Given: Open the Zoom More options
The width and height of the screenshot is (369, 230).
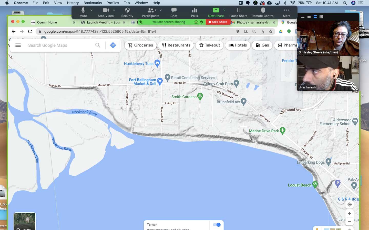Looking at the screenshot, I should pos(286,12).
